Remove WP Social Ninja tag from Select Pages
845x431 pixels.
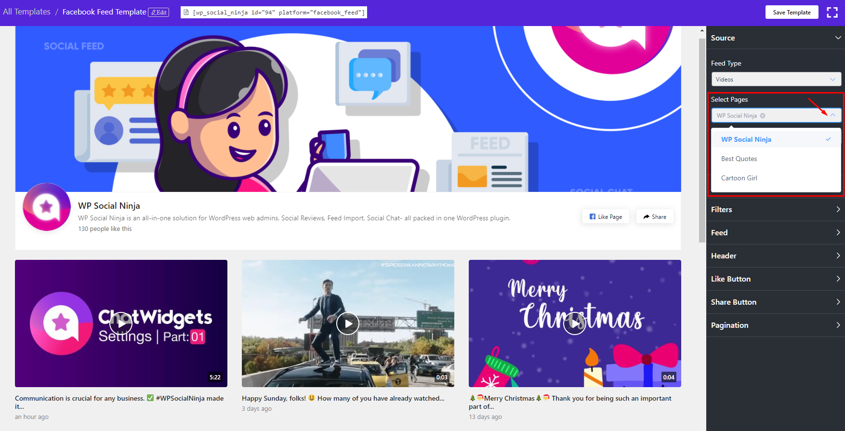[x=763, y=116]
